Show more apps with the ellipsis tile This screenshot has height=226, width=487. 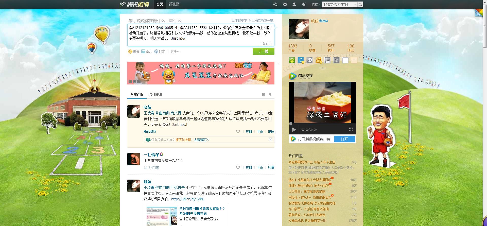point(354,60)
